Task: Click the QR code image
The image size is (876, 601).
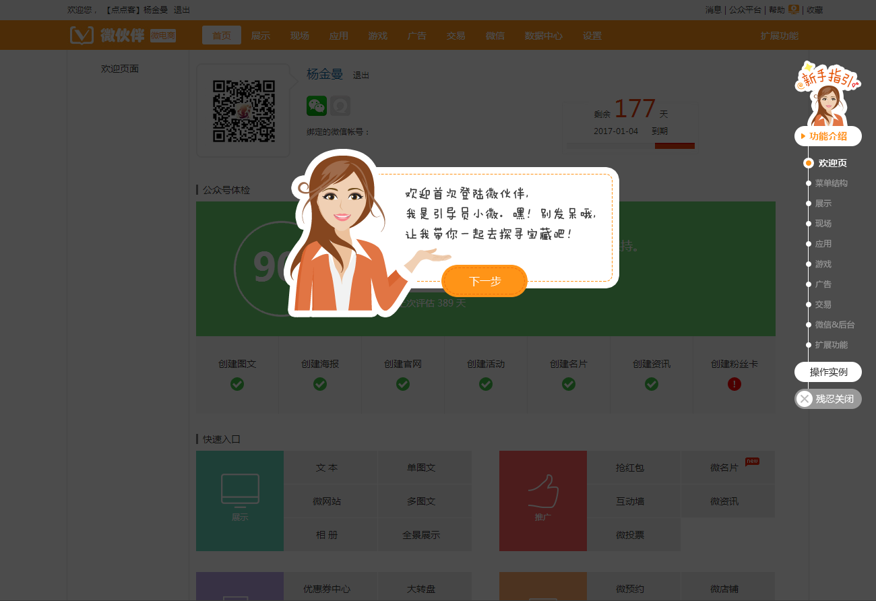Action: (x=244, y=111)
